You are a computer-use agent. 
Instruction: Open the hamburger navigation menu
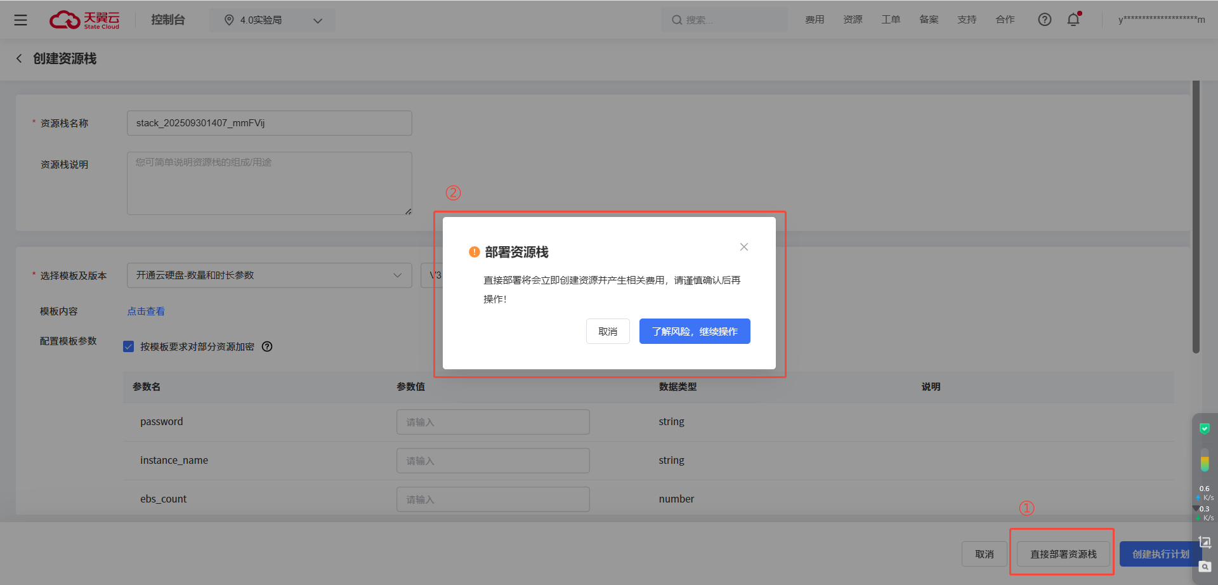pos(20,20)
